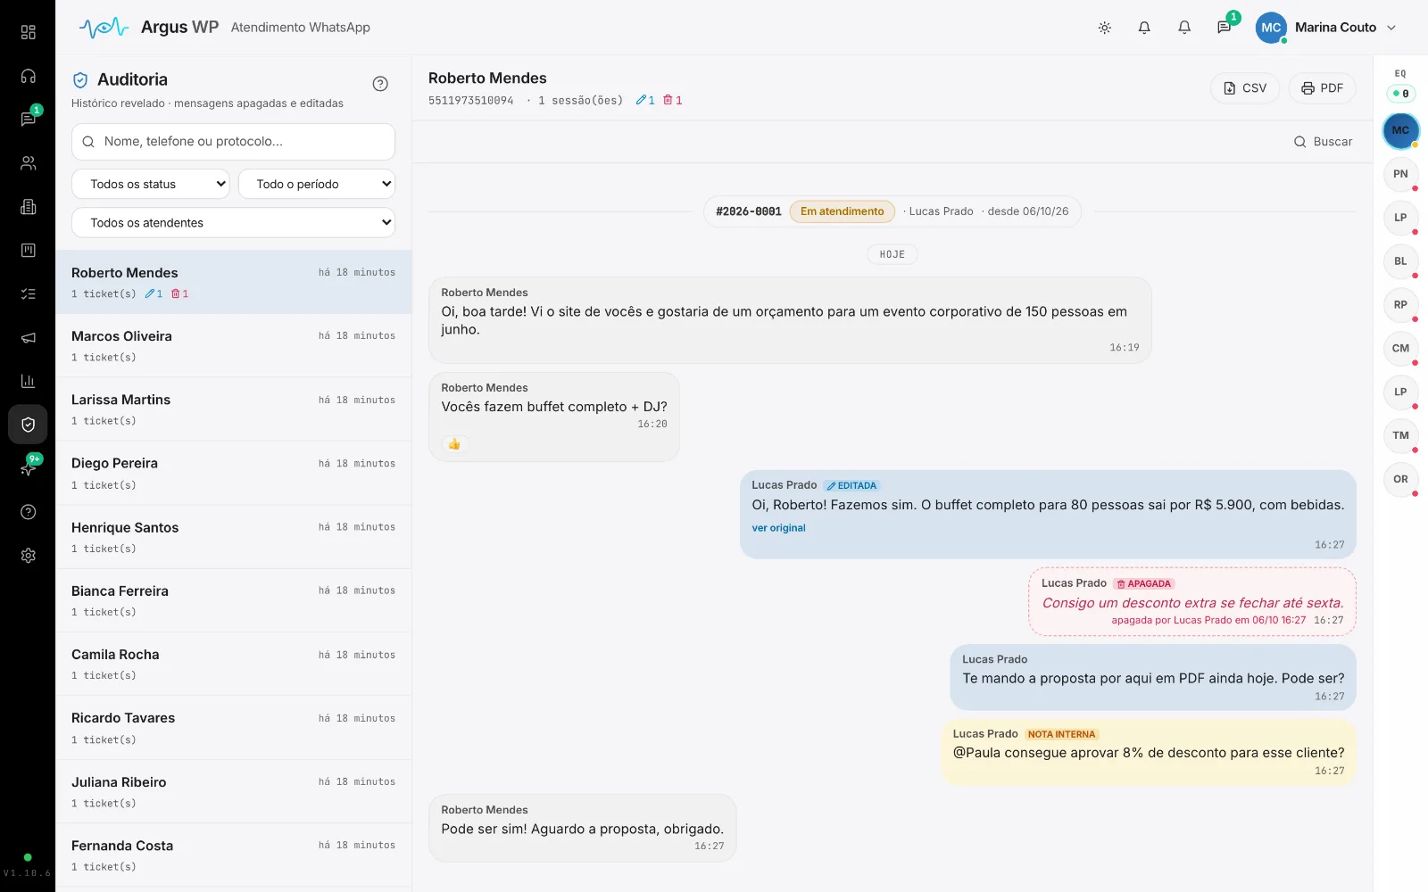Open the headset support icon in sidebar
The width and height of the screenshot is (1428, 892).
coord(28,76)
